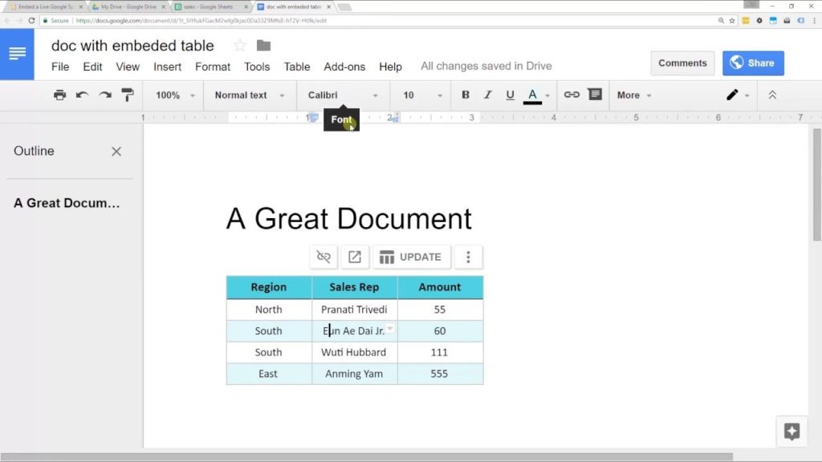The image size is (822, 462).
Task: Open the Font size dropdown
Action: [418, 95]
